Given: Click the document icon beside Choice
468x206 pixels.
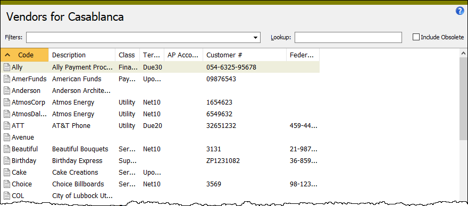Looking at the screenshot, I should [x=7, y=184].
